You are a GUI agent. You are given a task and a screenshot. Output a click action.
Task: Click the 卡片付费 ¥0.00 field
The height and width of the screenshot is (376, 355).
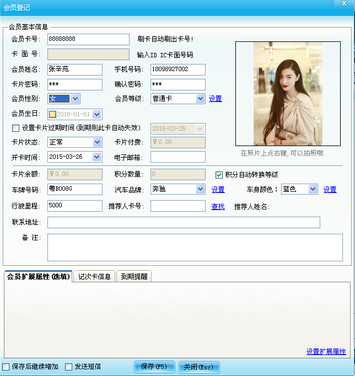178,142
